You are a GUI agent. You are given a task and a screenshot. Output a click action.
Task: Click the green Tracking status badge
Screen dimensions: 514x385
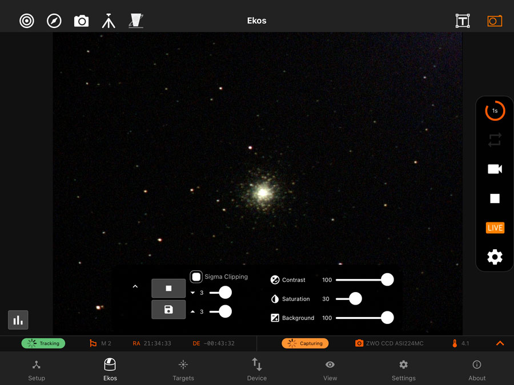pyautogui.click(x=43, y=343)
